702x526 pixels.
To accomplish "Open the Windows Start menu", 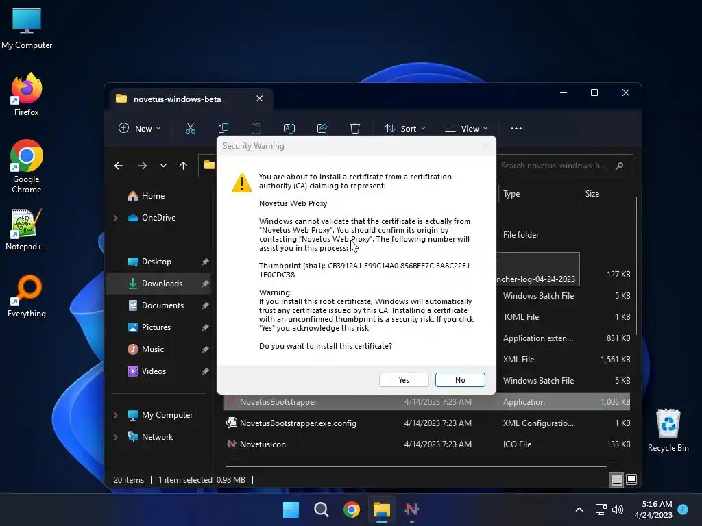I will (x=291, y=510).
